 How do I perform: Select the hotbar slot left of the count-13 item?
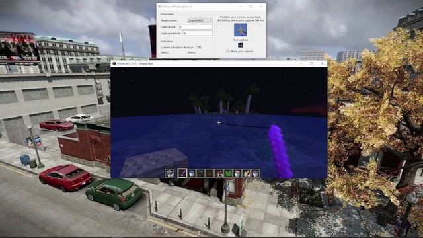click(x=210, y=173)
